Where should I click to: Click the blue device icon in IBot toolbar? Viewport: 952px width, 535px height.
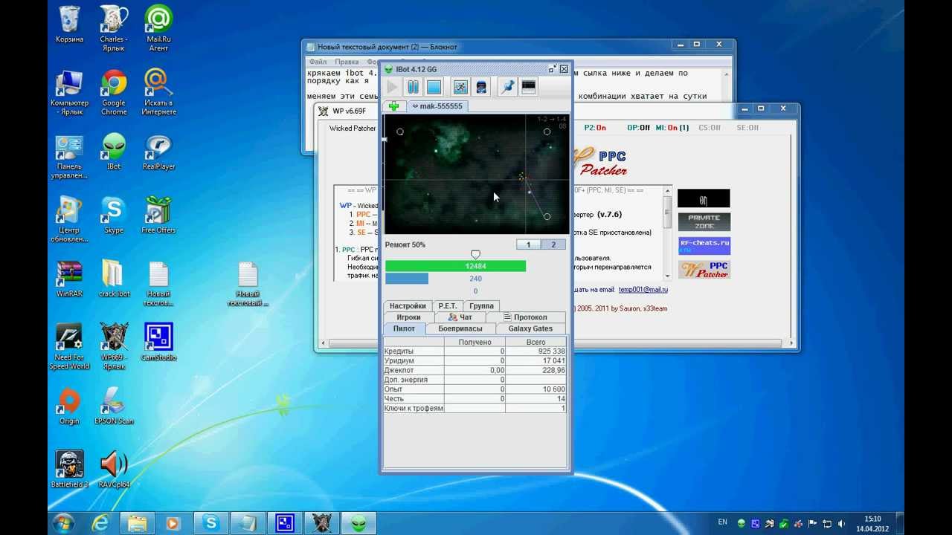(x=481, y=88)
